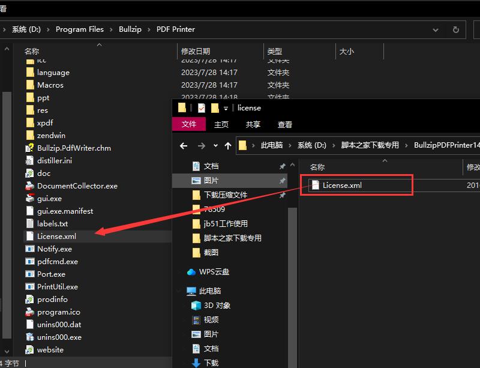
Task: Select the Notify.exe icon
Action: coord(29,249)
